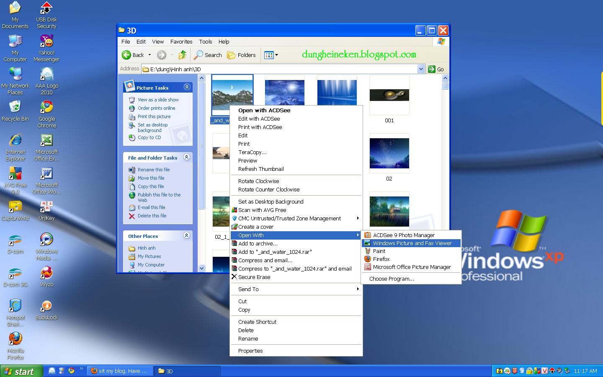
Task: Expand the Back history dropdown arrow
Action: pyautogui.click(x=149, y=55)
